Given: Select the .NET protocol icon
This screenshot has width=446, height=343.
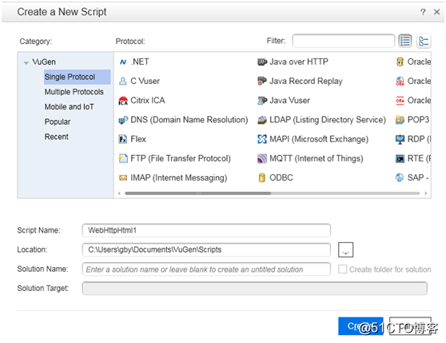Looking at the screenshot, I should click(123, 62).
